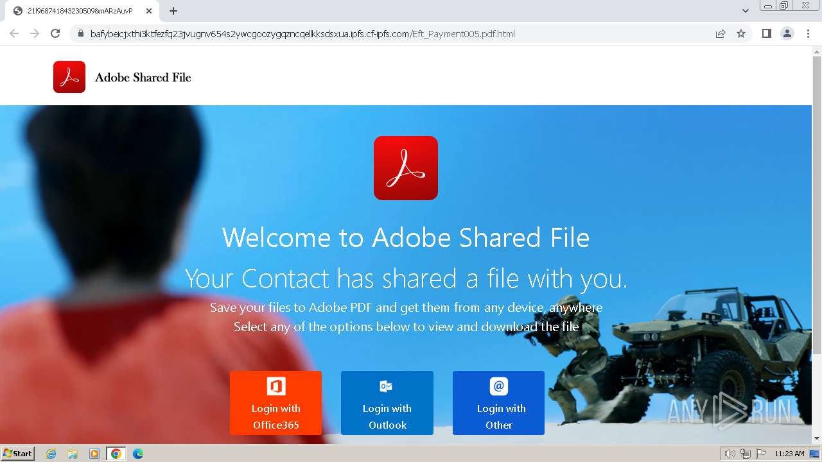822x462 pixels.
Task: Go back using the browser back arrow
Action: (14, 33)
